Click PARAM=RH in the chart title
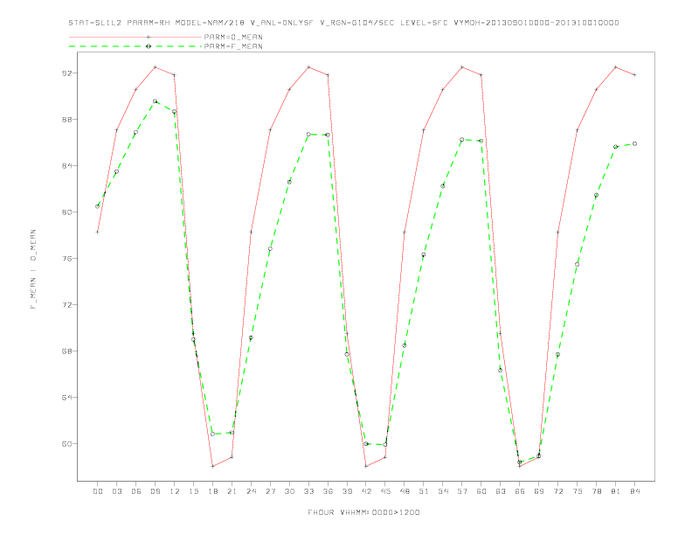Screen dimensions: 692x535 [149, 23]
